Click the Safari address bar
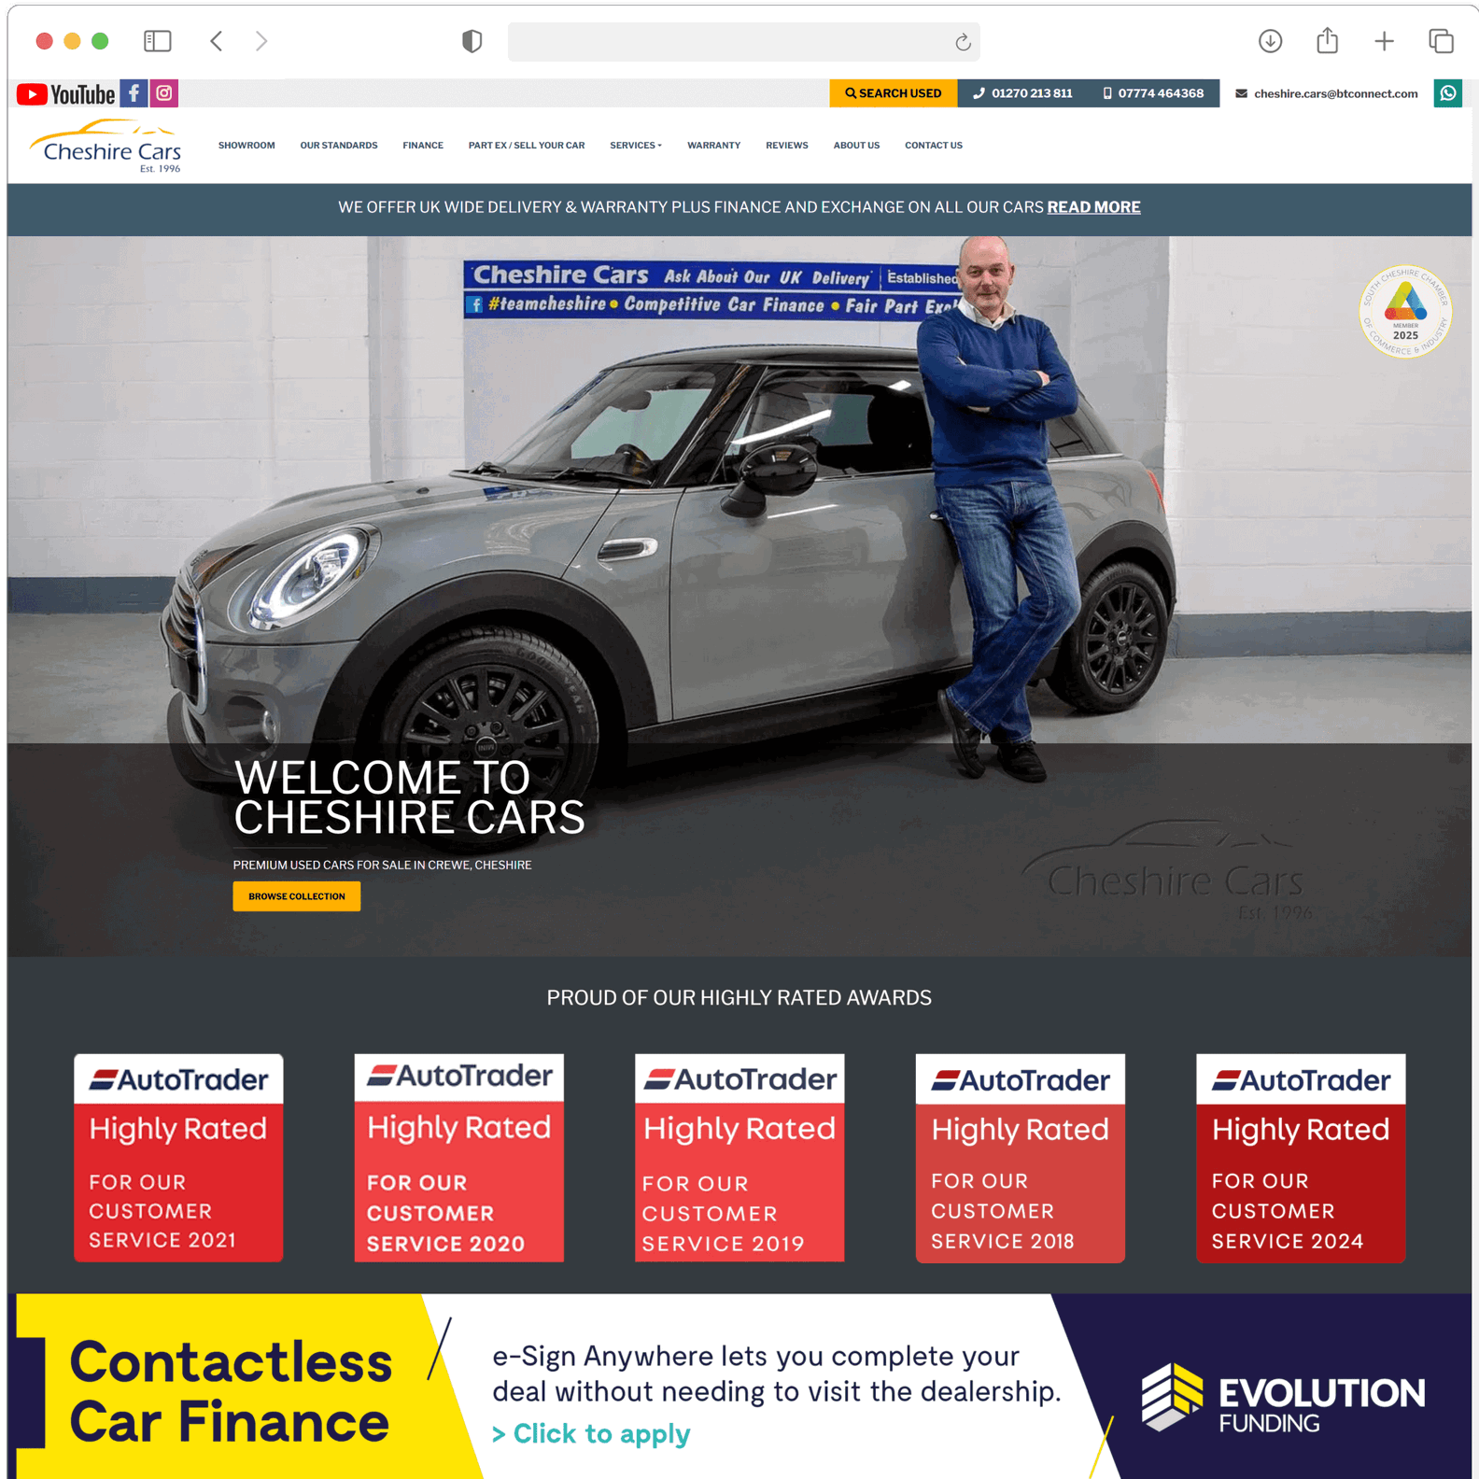 (728, 42)
